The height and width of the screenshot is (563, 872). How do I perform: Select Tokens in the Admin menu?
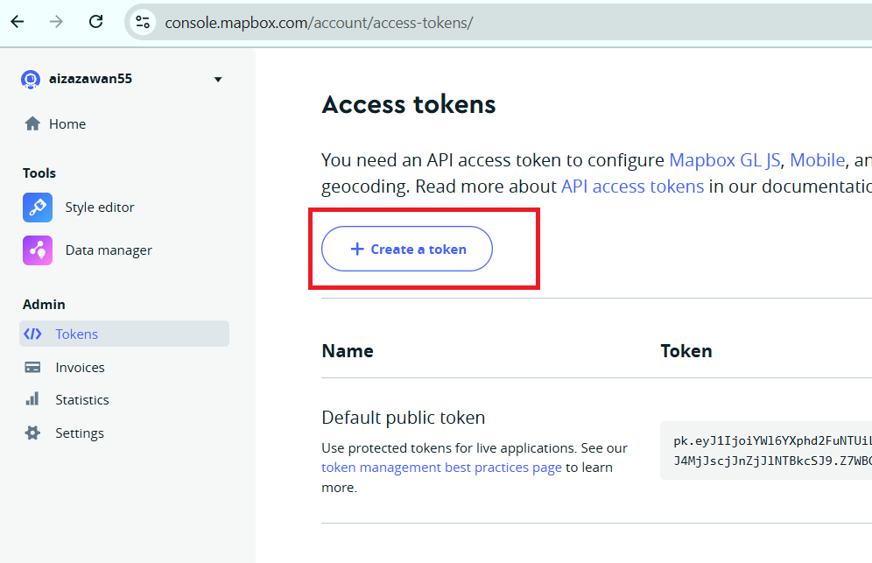click(x=76, y=334)
